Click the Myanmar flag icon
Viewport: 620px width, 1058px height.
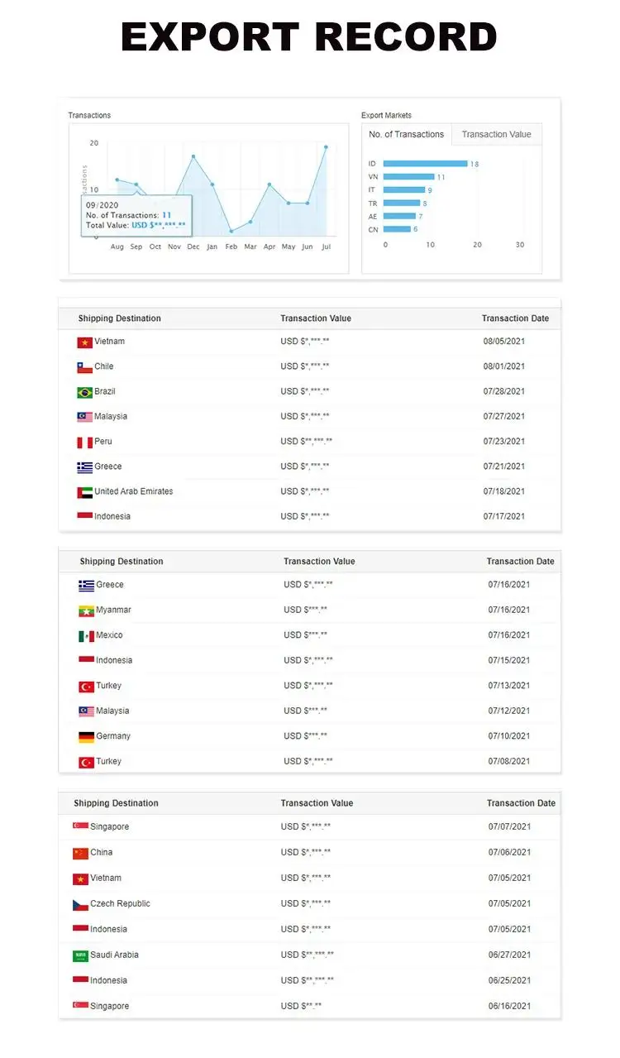(x=86, y=611)
